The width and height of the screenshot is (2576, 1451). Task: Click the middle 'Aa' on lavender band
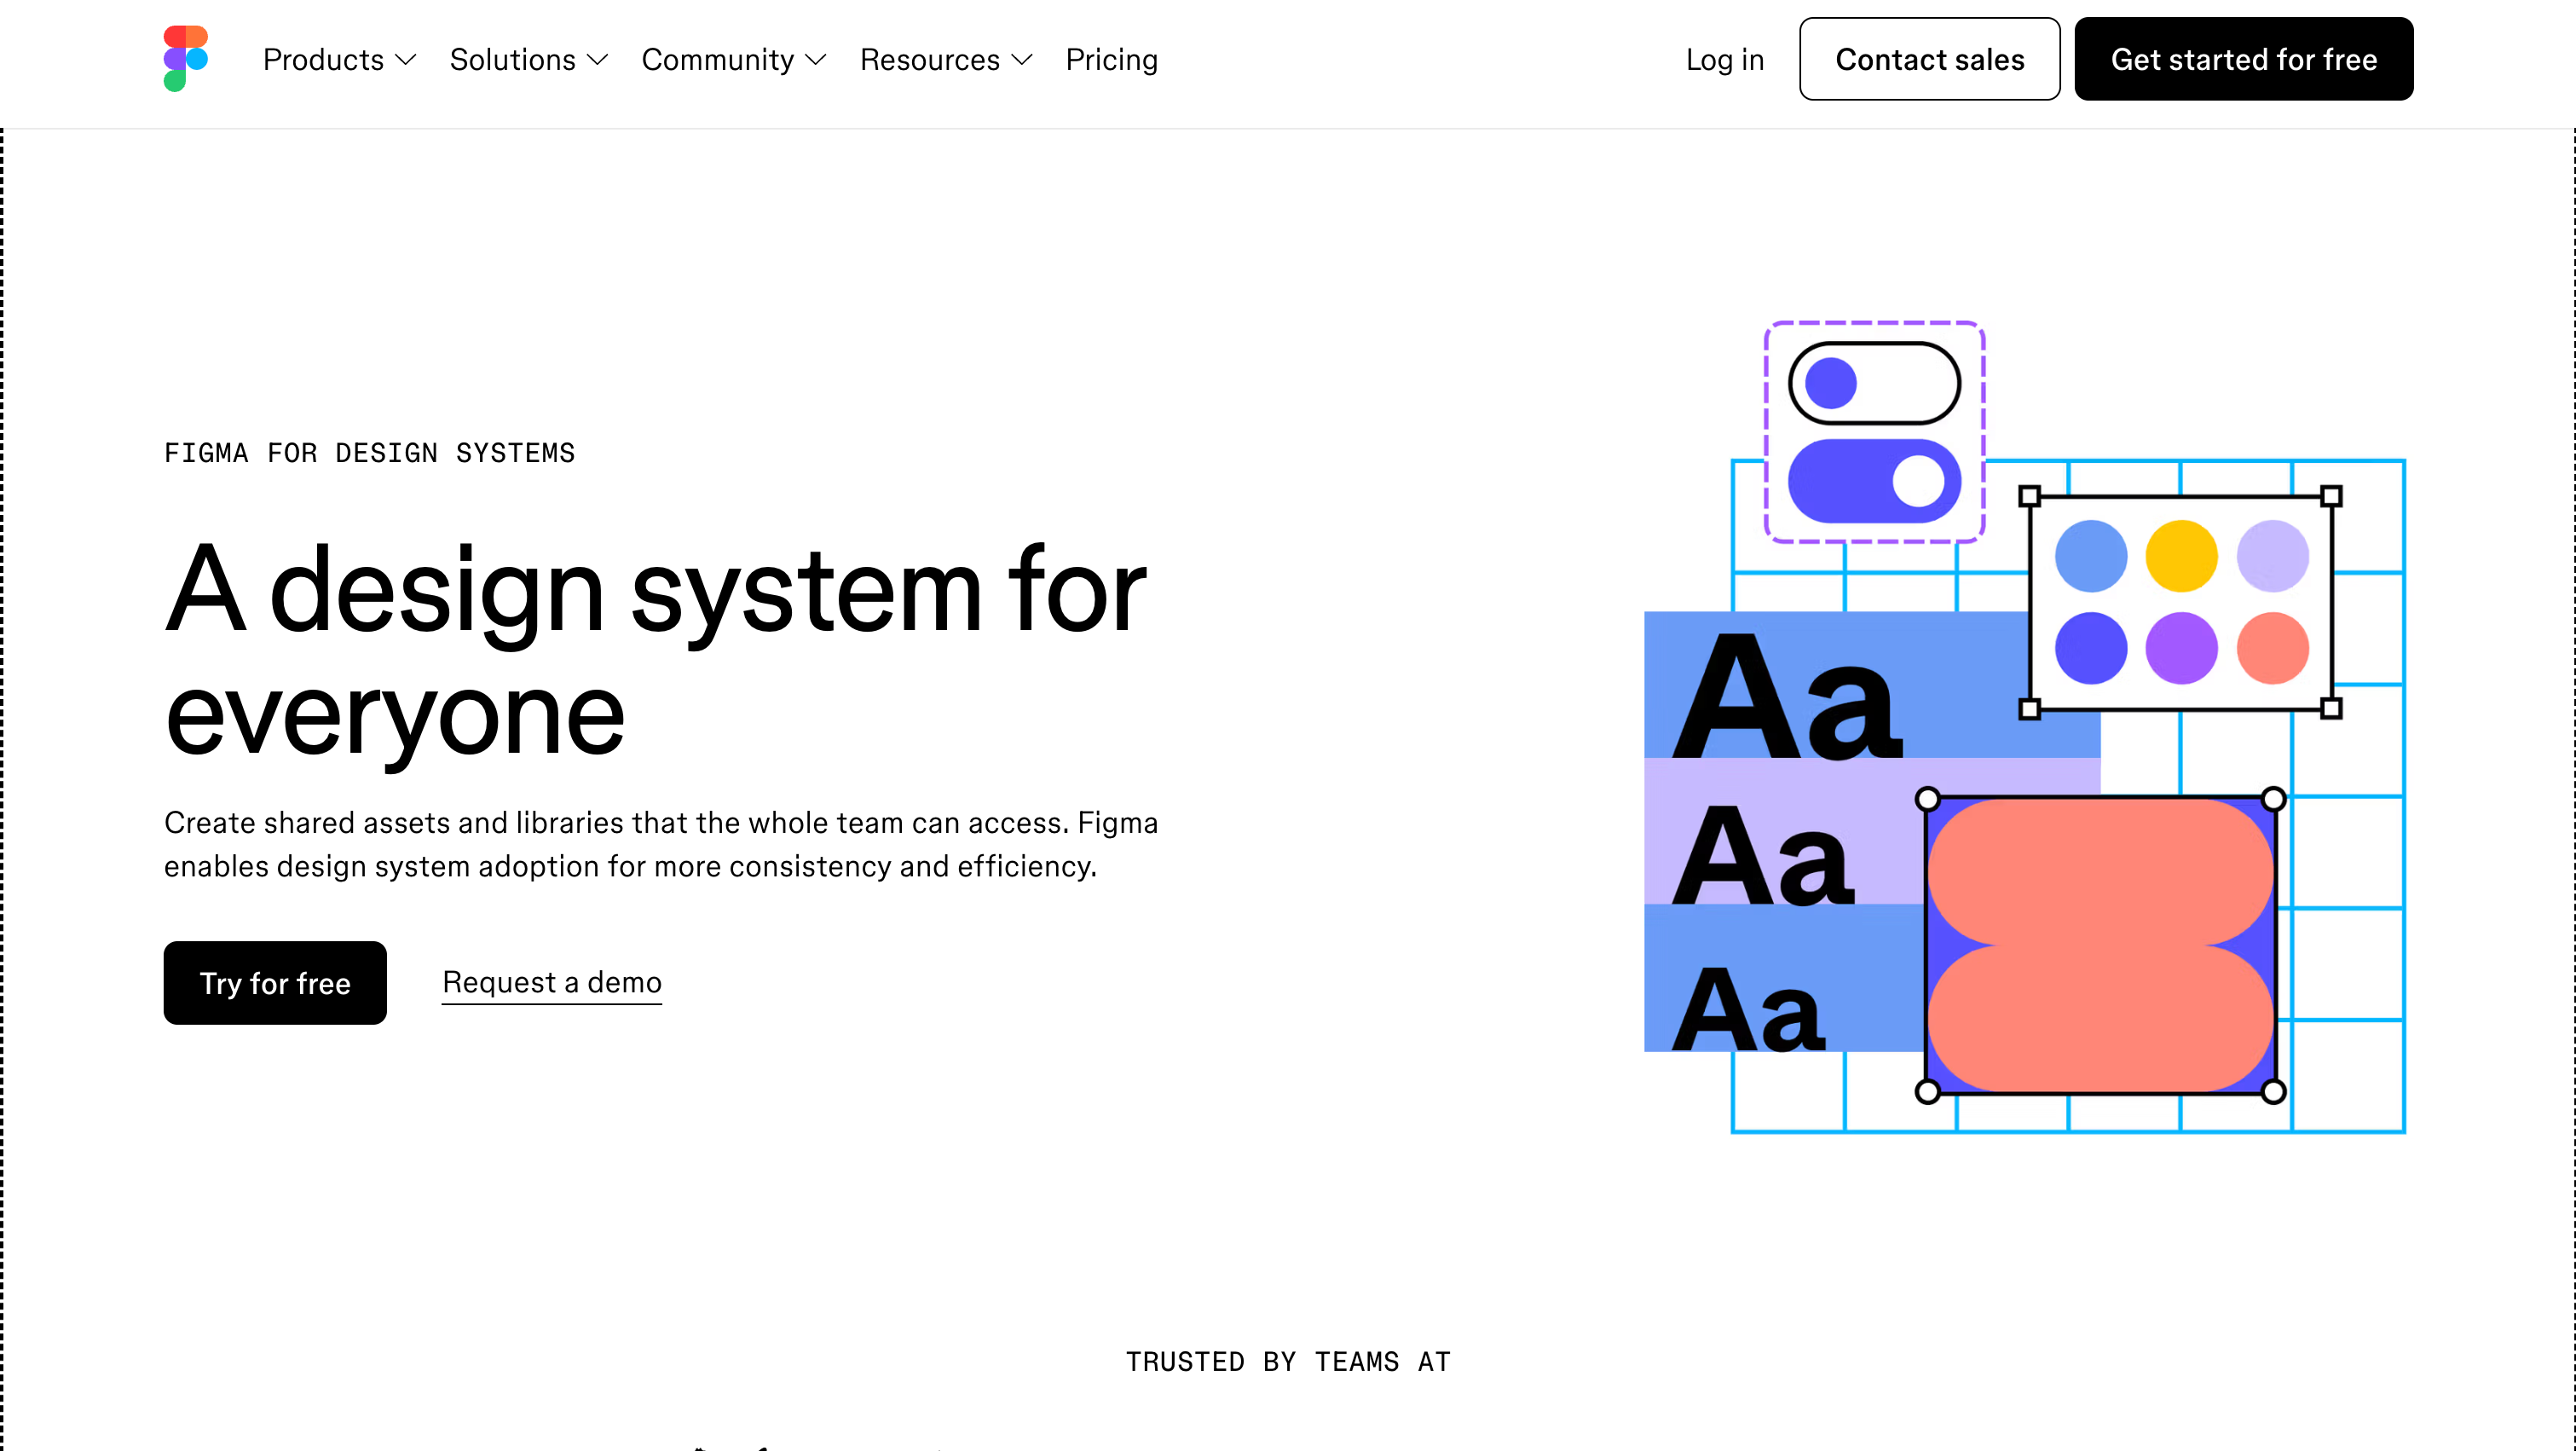point(1764,856)
